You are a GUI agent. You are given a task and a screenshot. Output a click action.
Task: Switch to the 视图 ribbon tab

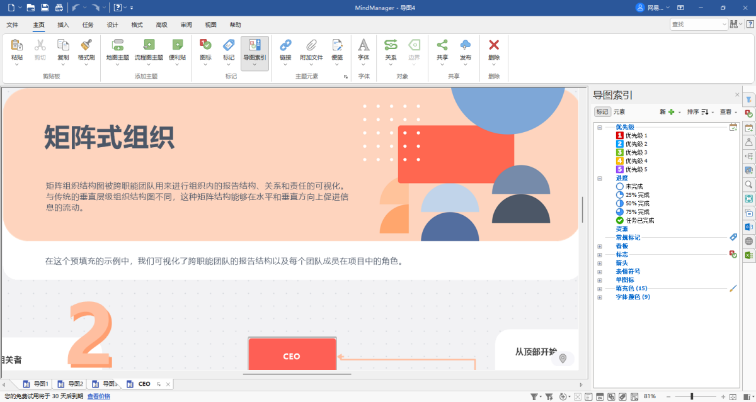(210, 25)
